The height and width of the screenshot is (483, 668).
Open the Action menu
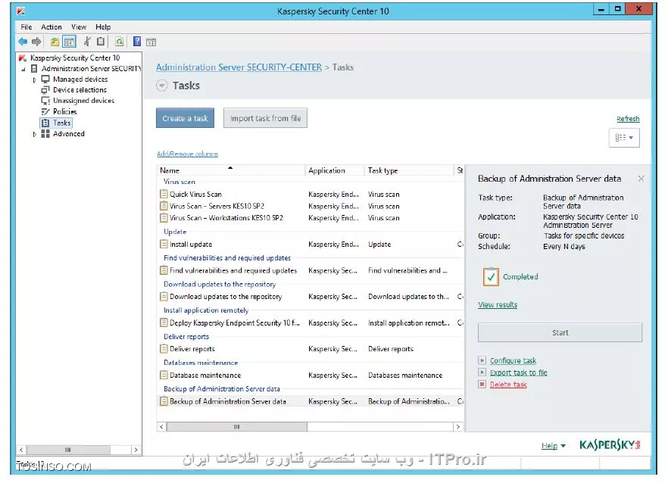(x=52, y=26)
